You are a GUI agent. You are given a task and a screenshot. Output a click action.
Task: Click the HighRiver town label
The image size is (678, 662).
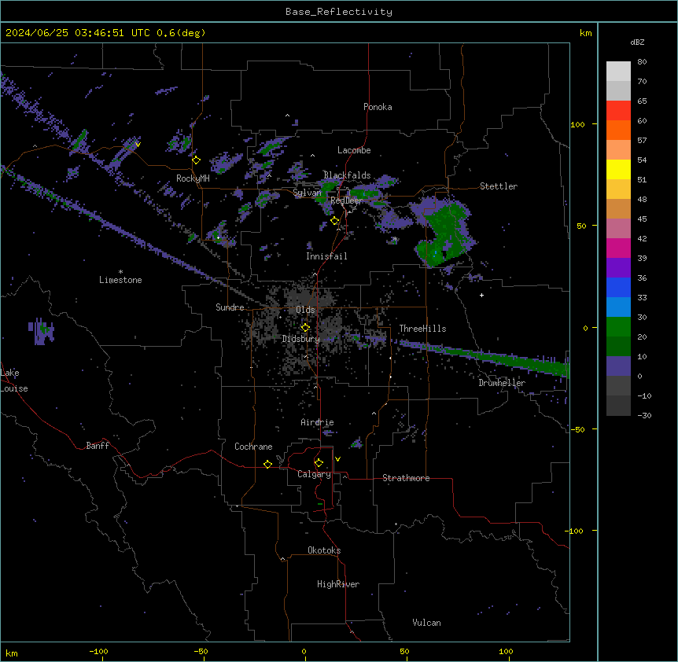338,584
